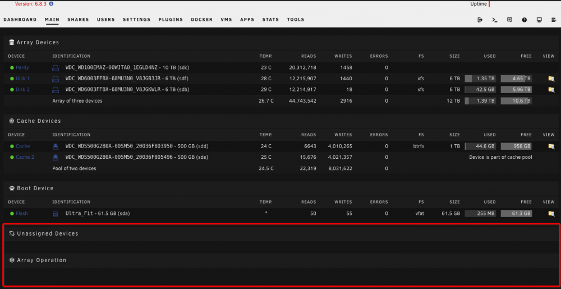Browse Cache with view icon
The width and height of the screenshot is (561, 289).
click(x=551, y=146)
